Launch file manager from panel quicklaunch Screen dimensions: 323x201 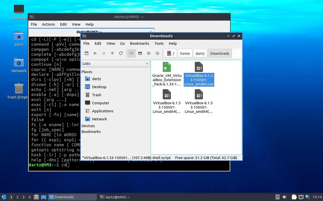pyautogui.click(x=36, y=197)
